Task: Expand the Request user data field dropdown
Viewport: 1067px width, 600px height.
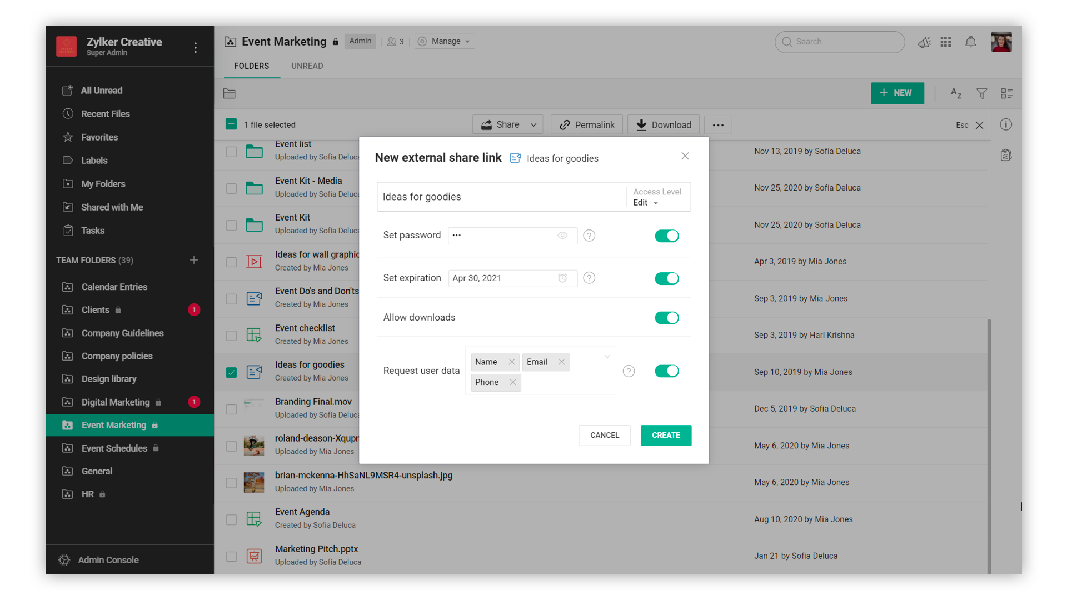Action: pos(607,357)
